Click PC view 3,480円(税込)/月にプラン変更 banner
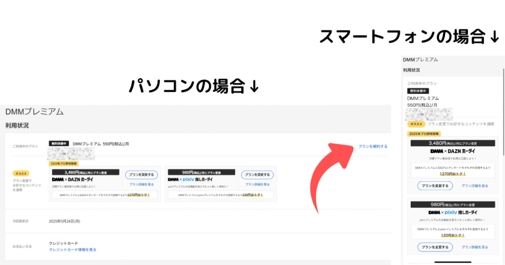The image size is (505, 265). click(86, 172)
